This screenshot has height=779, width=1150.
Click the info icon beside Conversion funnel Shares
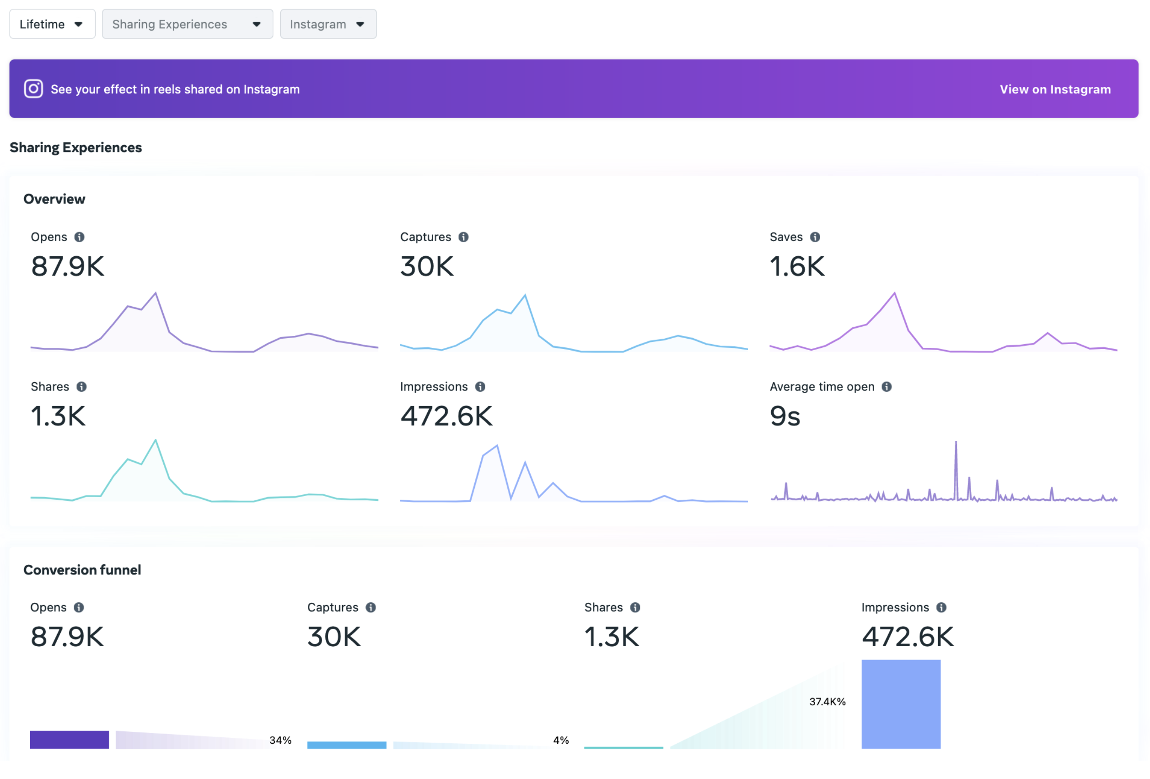pyautogui.click(x=635, y=608)
